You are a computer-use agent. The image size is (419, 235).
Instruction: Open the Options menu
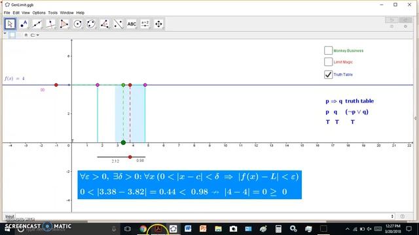[39, 13]
